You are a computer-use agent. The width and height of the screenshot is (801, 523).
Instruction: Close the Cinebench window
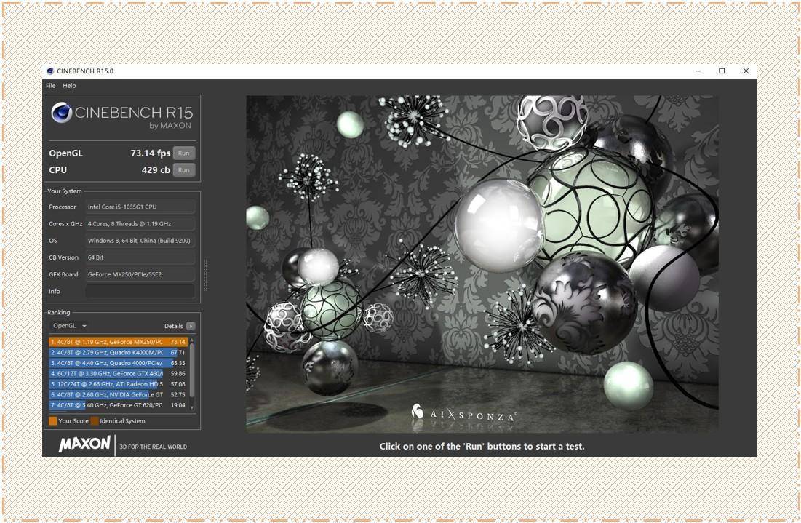[x=746, y=71]
